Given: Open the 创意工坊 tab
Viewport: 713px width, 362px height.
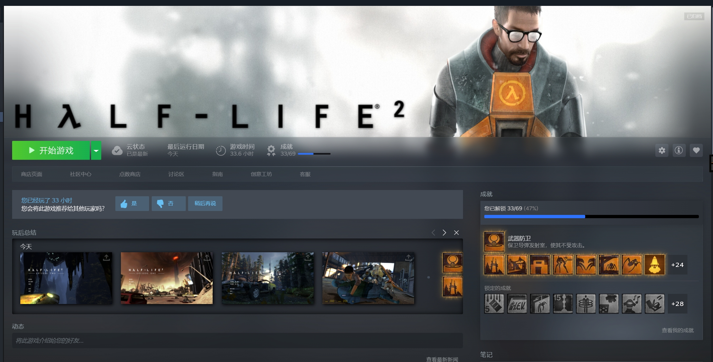Looking at the screenshot, I should [261, 174].
